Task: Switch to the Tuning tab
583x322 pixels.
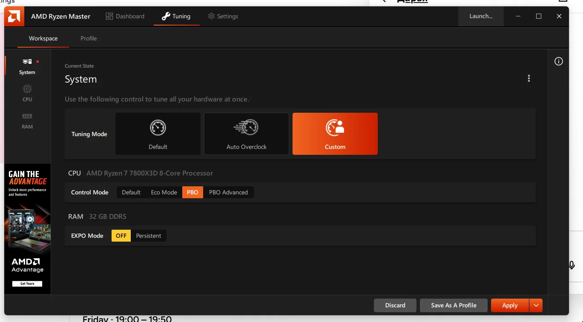Action: (176, 16)
